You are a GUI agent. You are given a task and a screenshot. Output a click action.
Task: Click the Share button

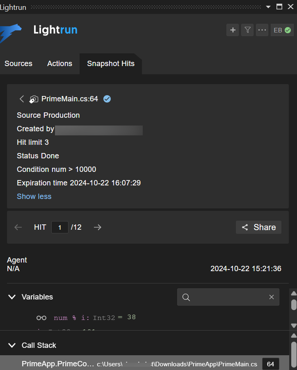258,227
